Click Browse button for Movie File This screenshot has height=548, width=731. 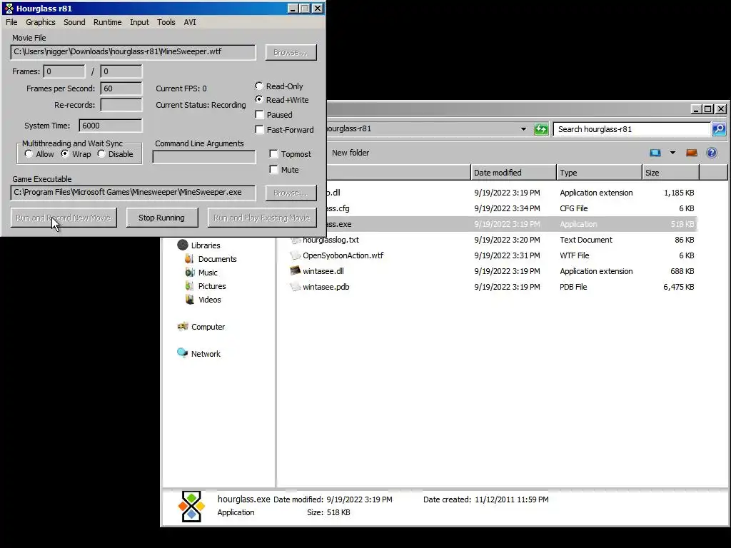[x=291, y=52]
